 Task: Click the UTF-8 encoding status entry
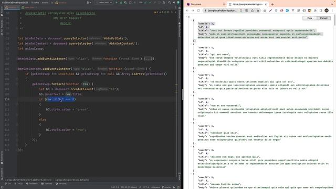(146, 187)
